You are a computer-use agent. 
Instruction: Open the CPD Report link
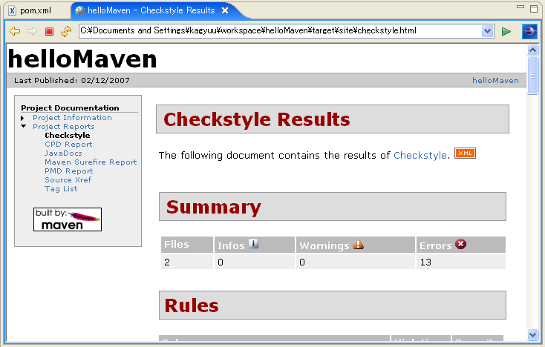68,145
